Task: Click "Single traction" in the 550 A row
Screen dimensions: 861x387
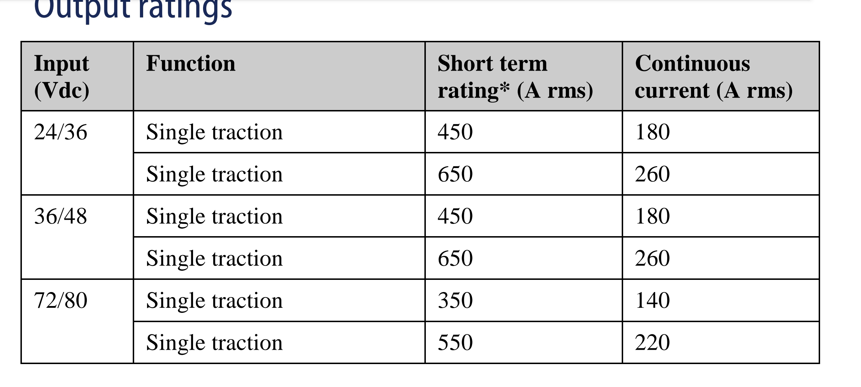Action: (215, 343)
